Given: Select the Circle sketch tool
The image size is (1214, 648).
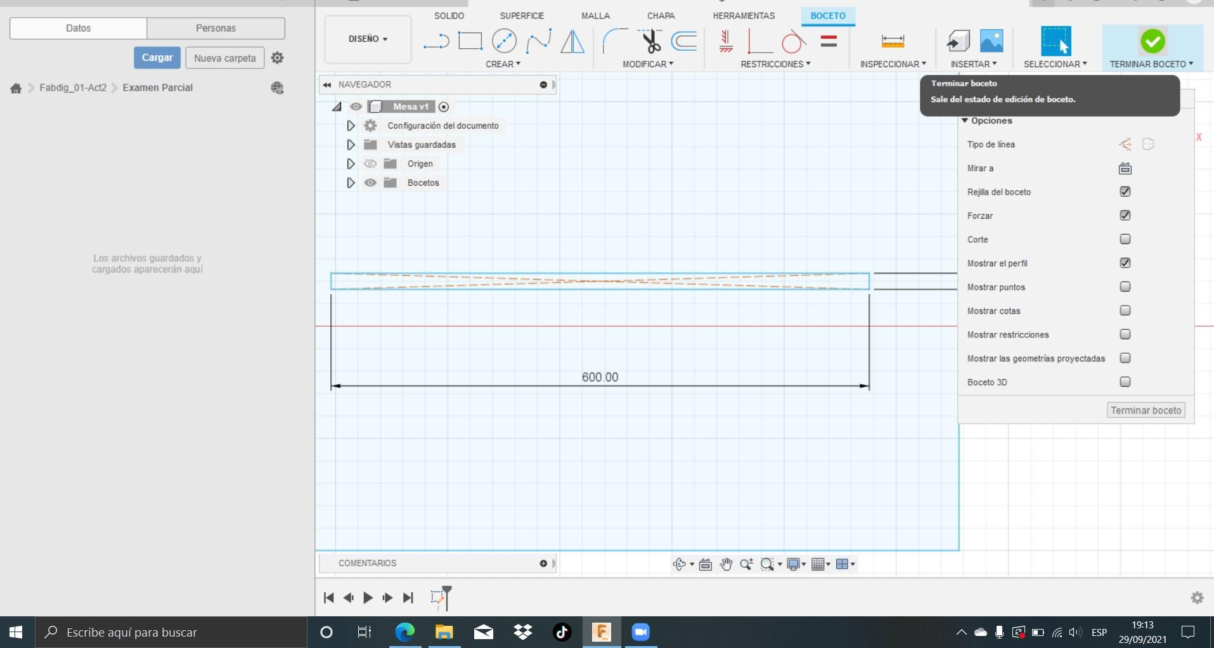Looking at the screenshot, I should tap(504, 41).
